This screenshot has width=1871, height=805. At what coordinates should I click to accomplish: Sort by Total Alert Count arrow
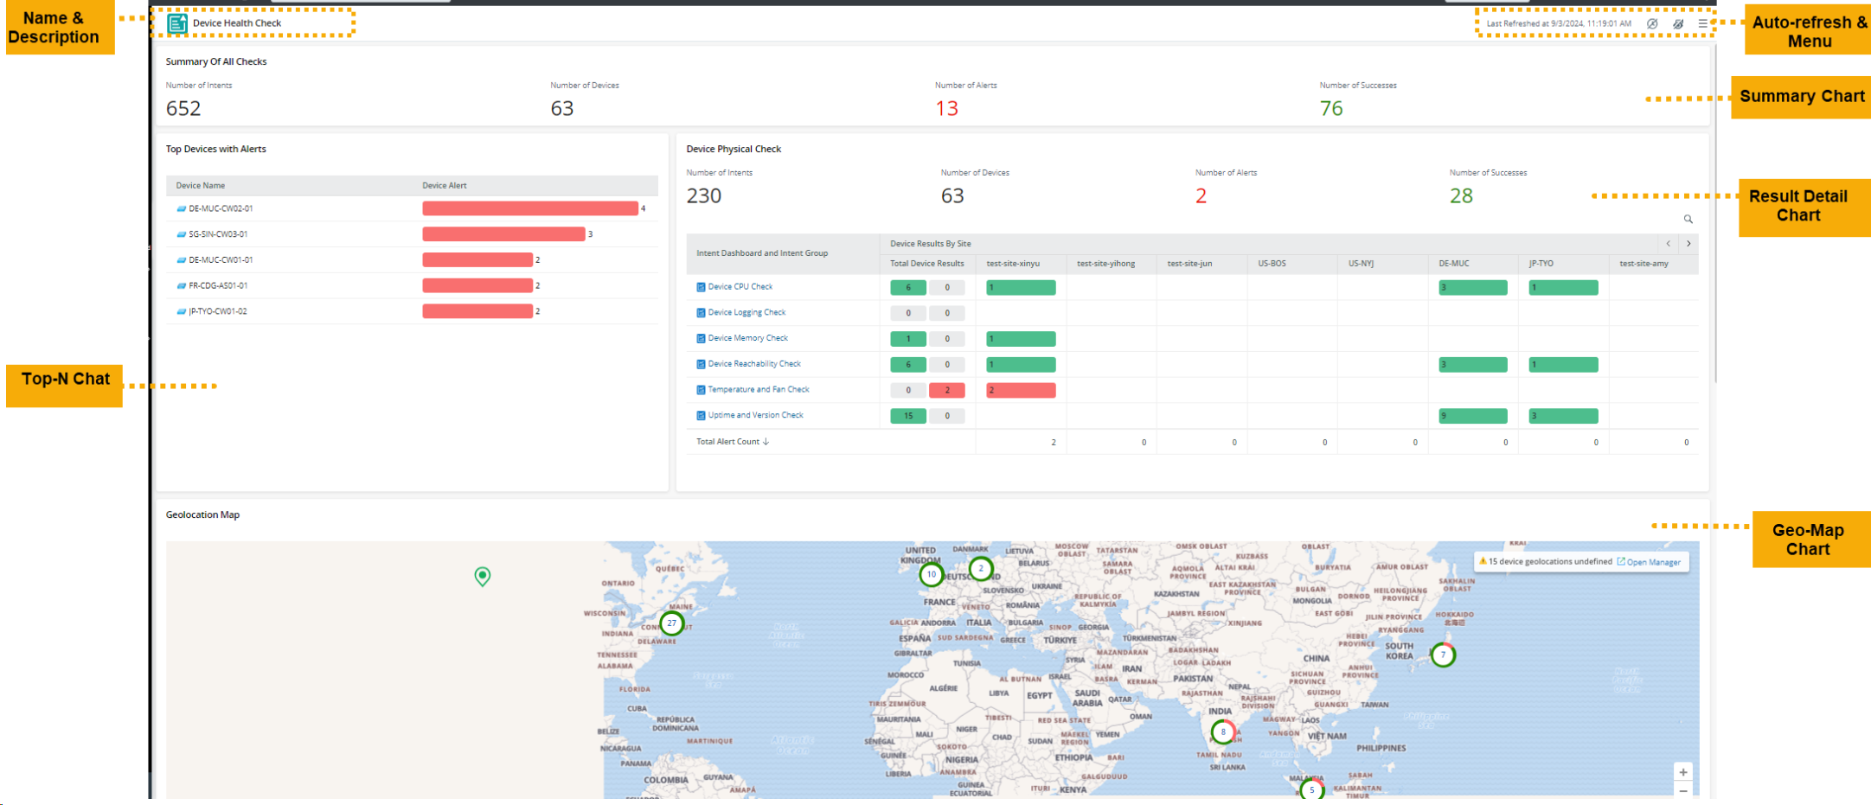[x=766, y=442]
